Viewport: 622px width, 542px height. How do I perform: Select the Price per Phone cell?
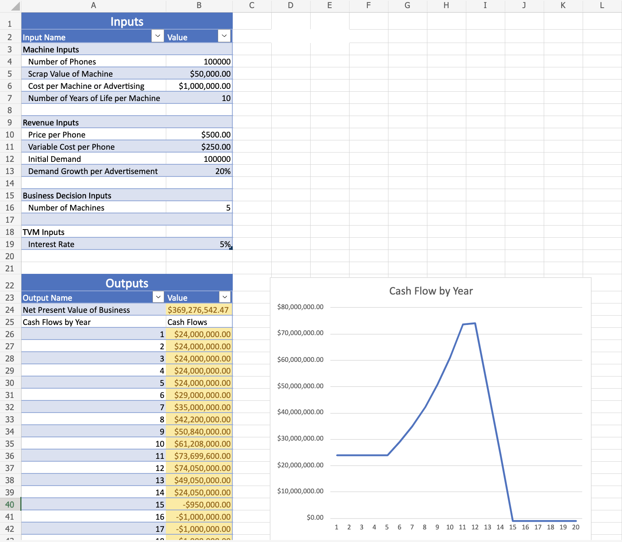point(94,134)
